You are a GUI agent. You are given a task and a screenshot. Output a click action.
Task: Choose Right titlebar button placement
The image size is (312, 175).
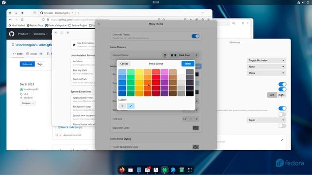pyautogui.click(x=281, y=95)
